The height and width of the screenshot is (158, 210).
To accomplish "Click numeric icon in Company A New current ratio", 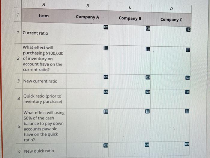I will point(106,77).
